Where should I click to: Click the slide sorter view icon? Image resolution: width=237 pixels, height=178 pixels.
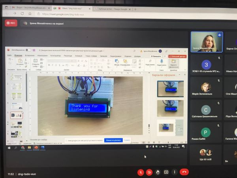[x=149, y=142]
